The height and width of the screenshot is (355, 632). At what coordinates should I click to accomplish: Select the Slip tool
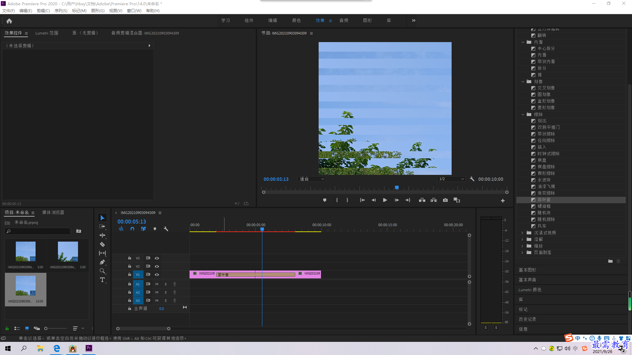(x=102, y=253)
